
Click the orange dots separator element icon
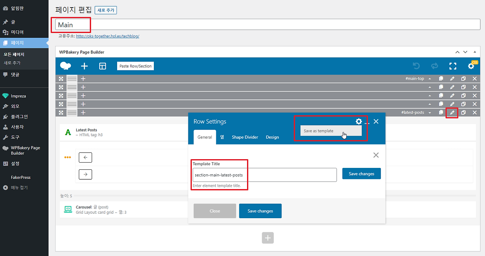pyautogui.click(x=68, y=157)
